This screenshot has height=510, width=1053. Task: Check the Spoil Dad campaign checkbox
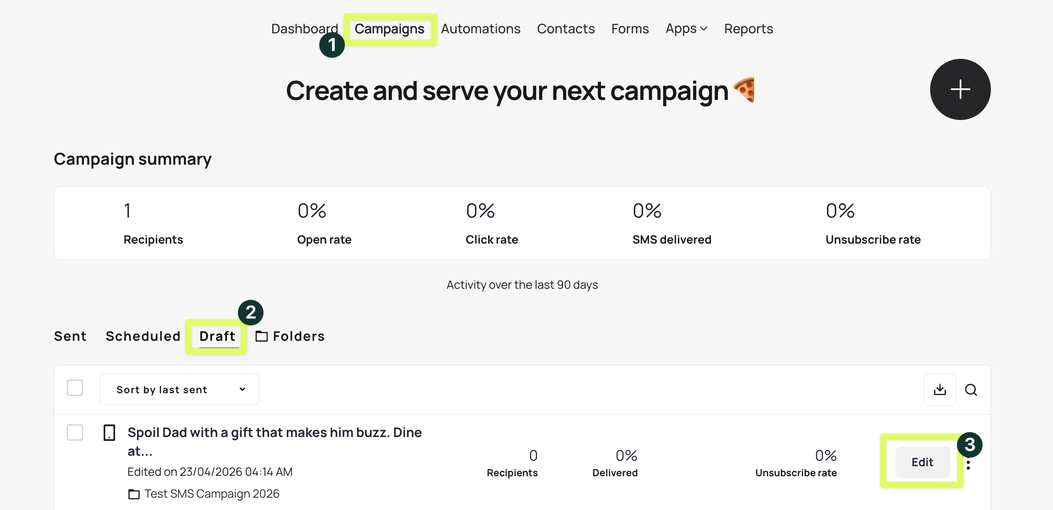tap(75, 432)
